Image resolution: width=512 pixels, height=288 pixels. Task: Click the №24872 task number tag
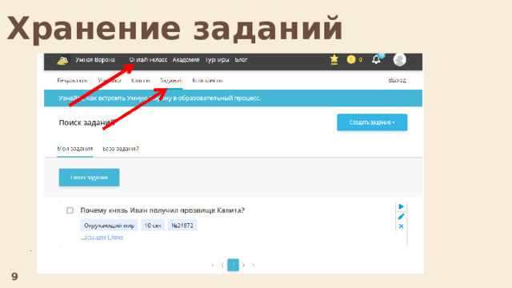coord(182,226)
